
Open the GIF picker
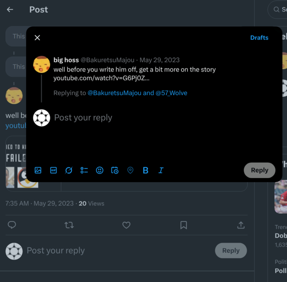pos(53,170)
